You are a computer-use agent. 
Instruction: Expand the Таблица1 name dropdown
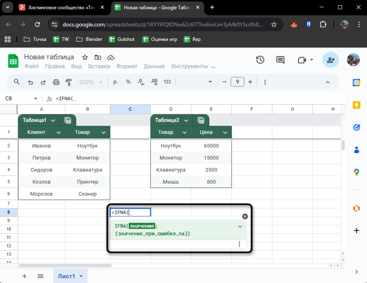(53, 120)
